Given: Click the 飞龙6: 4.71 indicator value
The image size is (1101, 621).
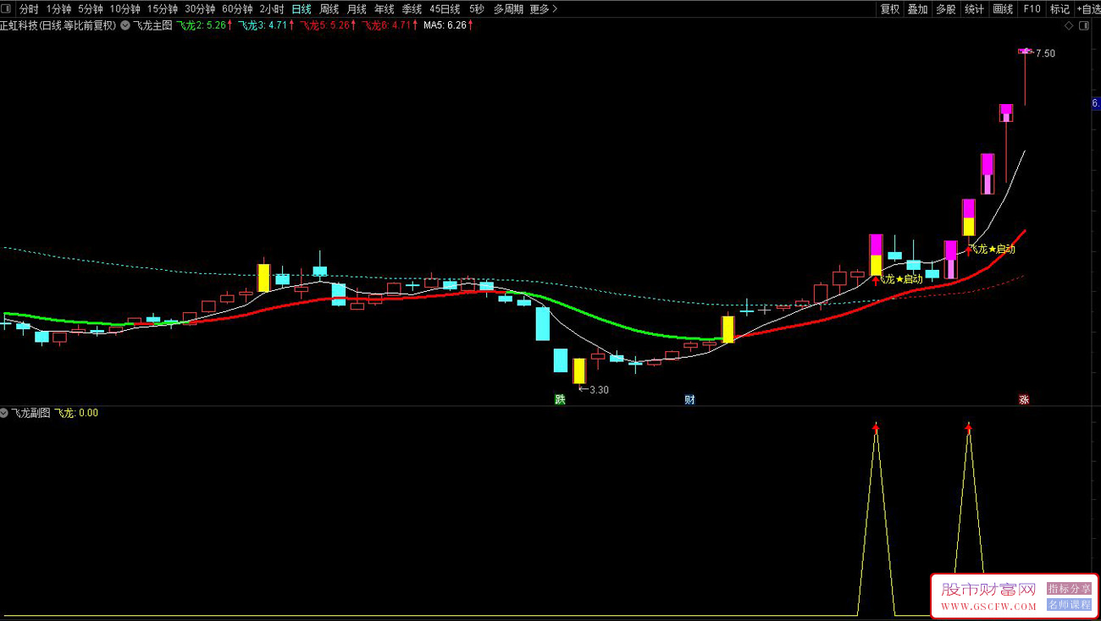Looking at the screenshot, I should pos(388,25).
